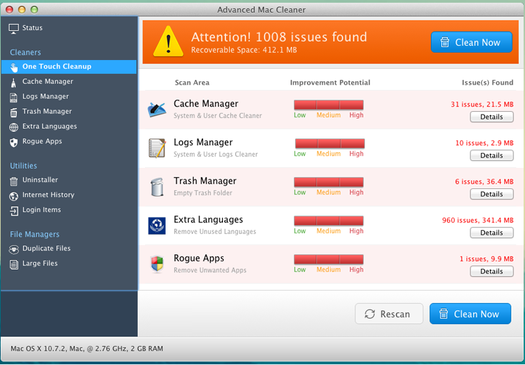Click the Internet History globe icon
Image resolution: width=525 pixels, height=365 pixels.
point(14,196)
